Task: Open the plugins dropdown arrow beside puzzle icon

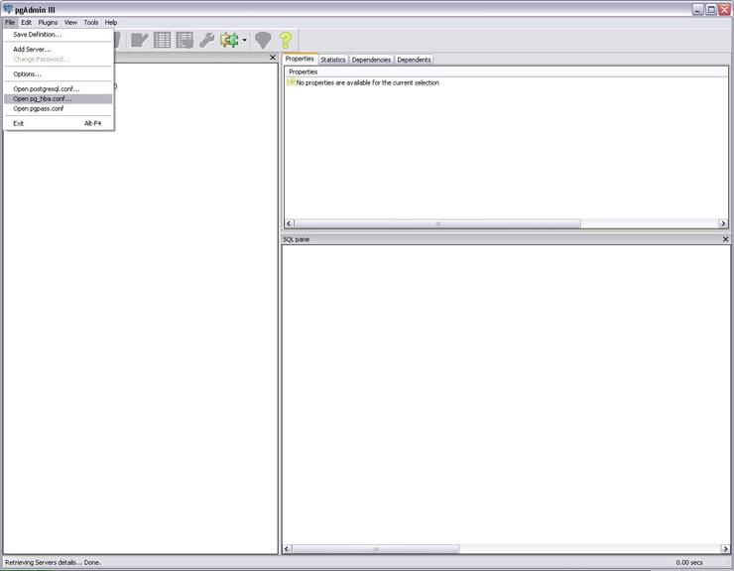Action: point(244,41)
